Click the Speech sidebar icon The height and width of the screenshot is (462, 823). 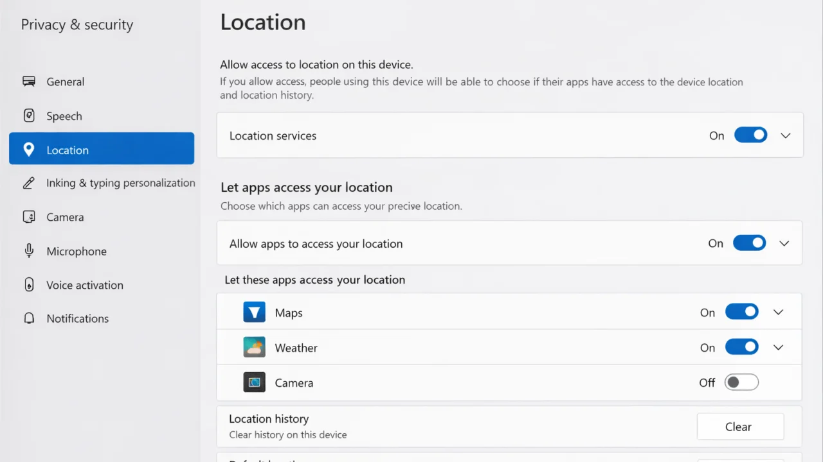click(29, 116)
